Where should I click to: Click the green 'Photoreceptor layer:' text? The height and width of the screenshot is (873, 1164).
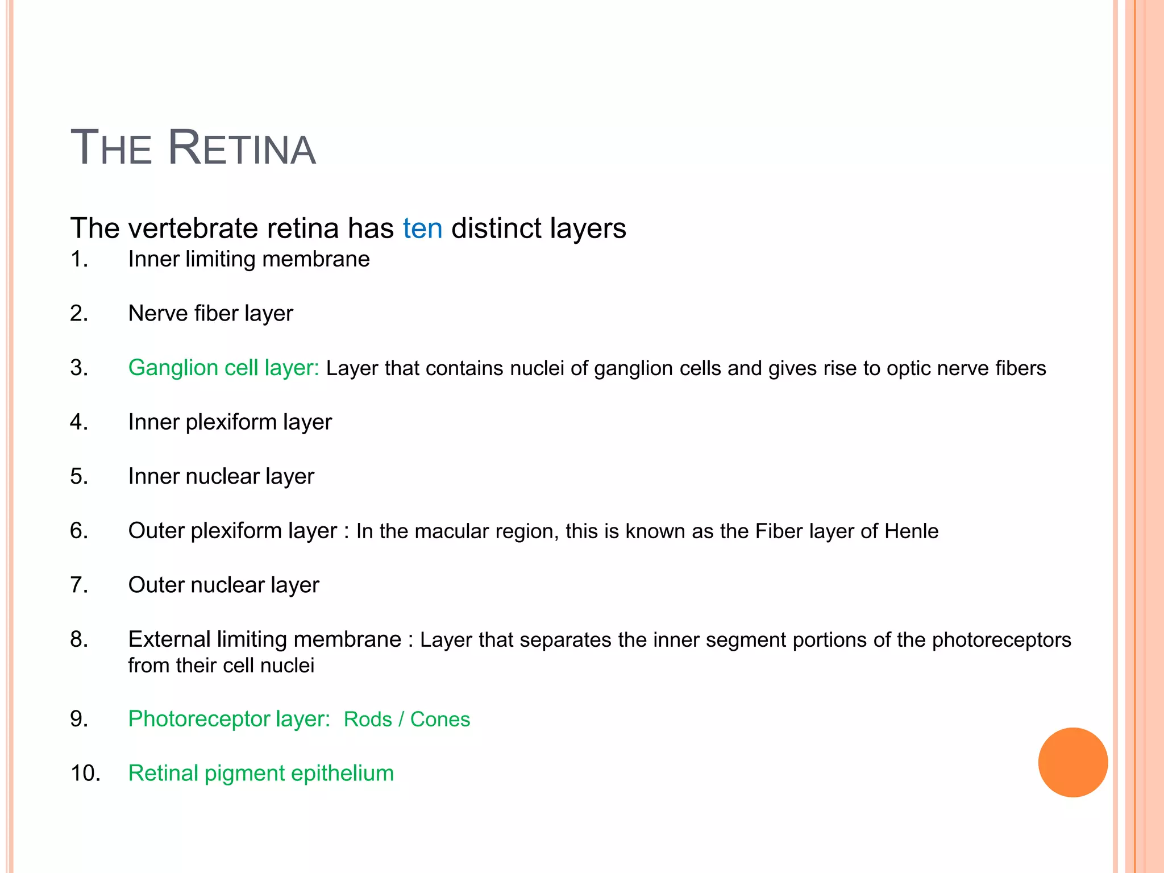click(229, 719)
